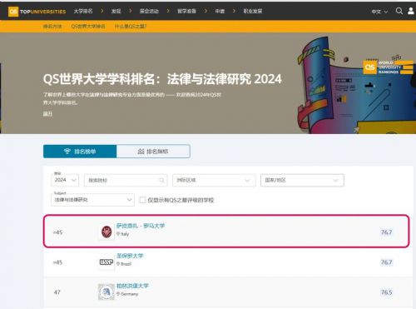Click the USP logo thumbnail
The height and width of the screenshot is (309, 416).
tap(106, 262)
